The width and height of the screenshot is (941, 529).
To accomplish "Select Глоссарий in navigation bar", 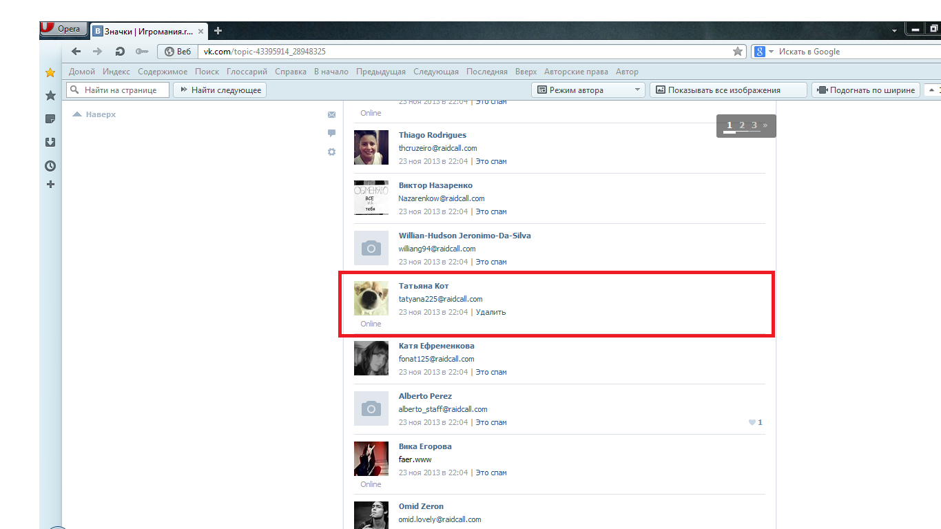I will click(247, 72).
